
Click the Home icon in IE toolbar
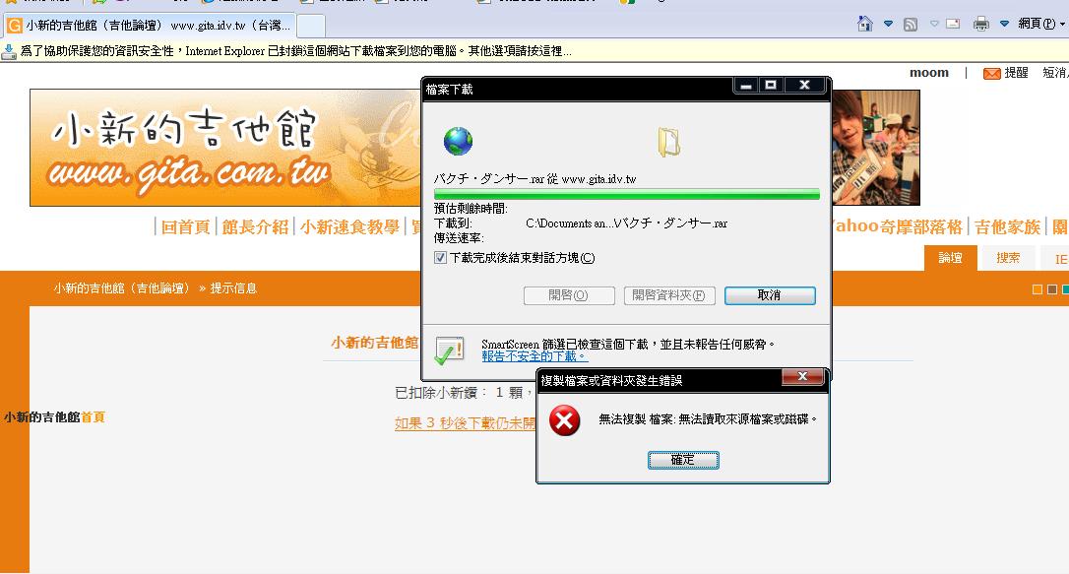point(864,24)
